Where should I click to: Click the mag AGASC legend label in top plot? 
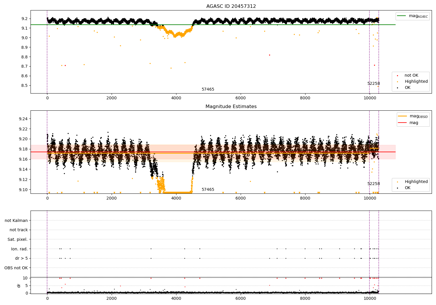pyautogui.click(x=418, y=16)
